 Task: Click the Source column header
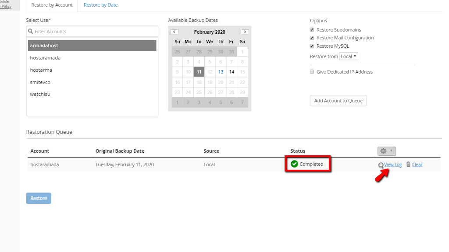[x=211, y=151]
